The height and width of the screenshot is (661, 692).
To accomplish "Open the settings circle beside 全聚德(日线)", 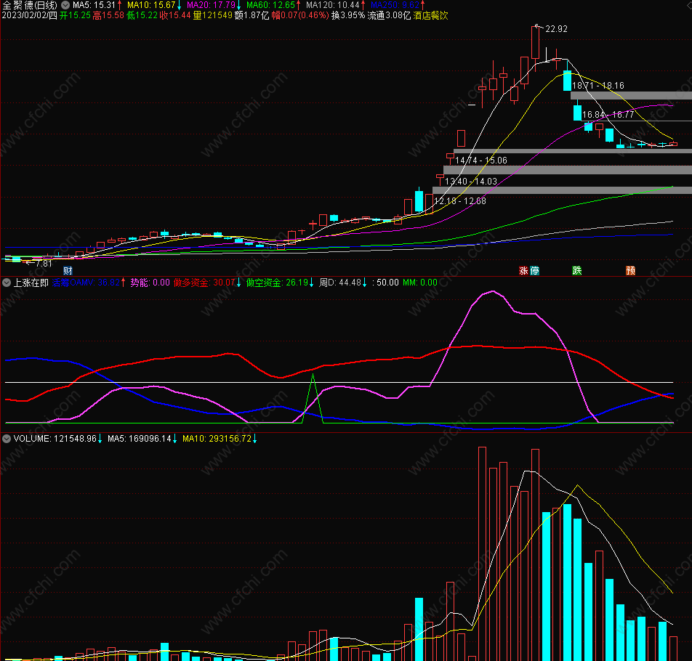I will [x=65, y=5].
